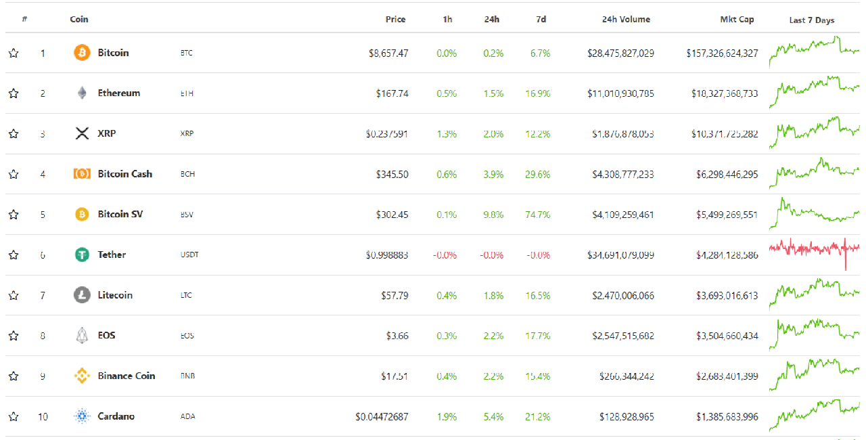Open EOS's 7-day sparkline chart
866x440 pixels.
pyautogui.click(x=815, y=336)
